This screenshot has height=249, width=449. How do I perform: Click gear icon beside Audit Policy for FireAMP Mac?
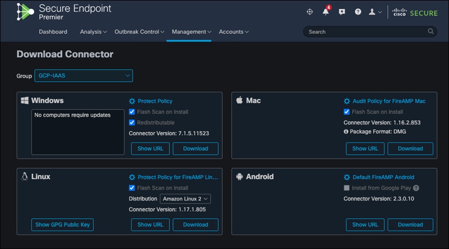click(x=347, y=101)
